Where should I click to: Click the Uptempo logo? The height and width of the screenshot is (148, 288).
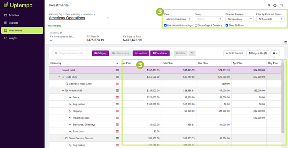tap(18, 5)
